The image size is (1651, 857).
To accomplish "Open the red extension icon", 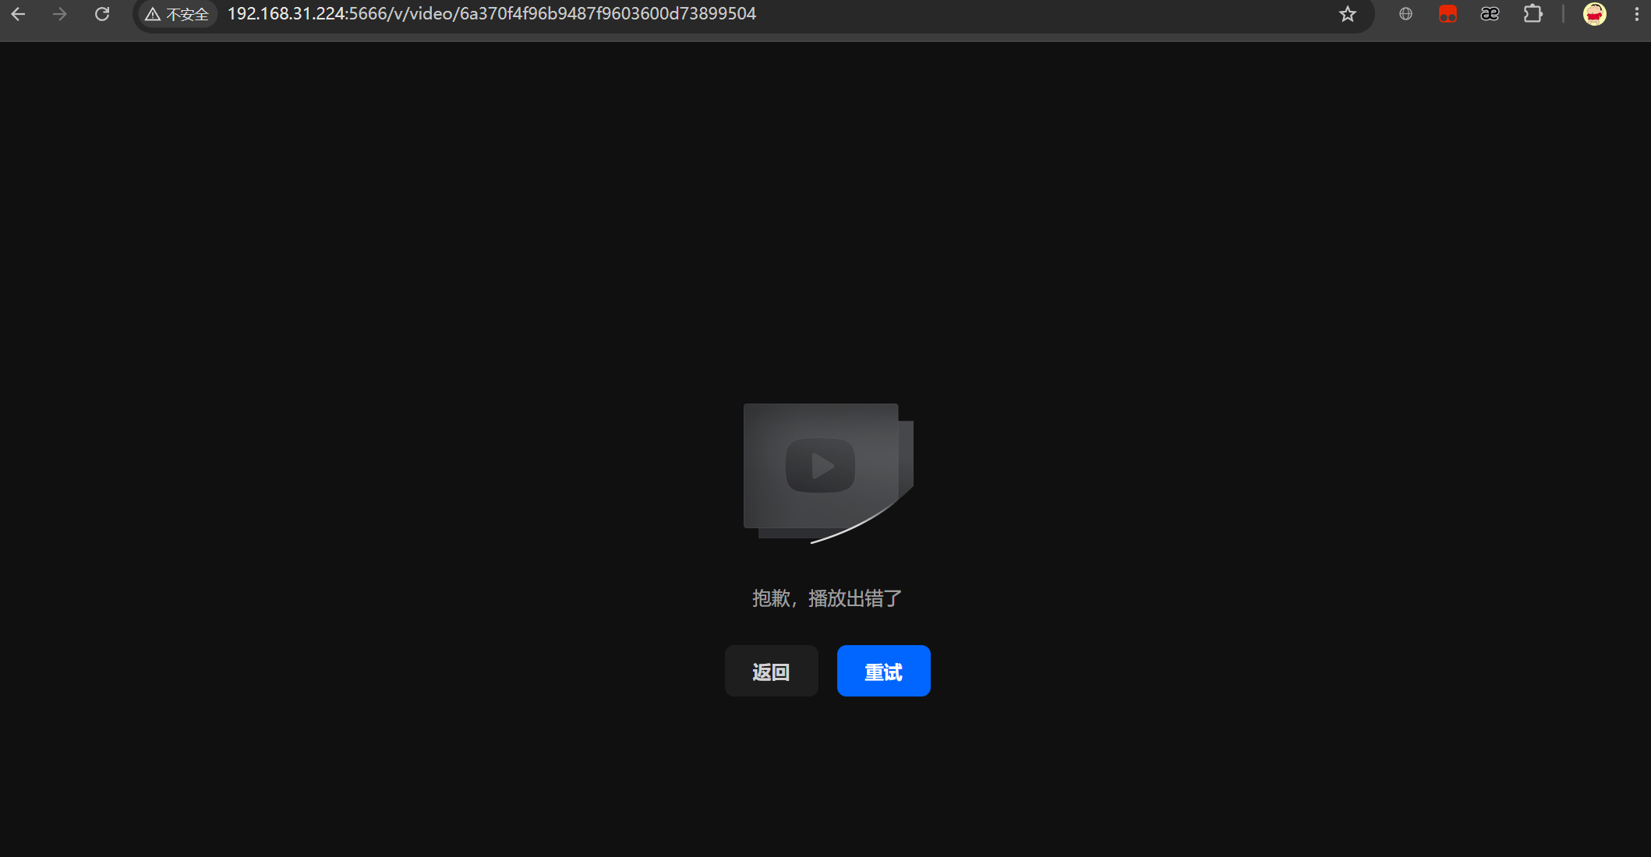I will coord(1448,14).
